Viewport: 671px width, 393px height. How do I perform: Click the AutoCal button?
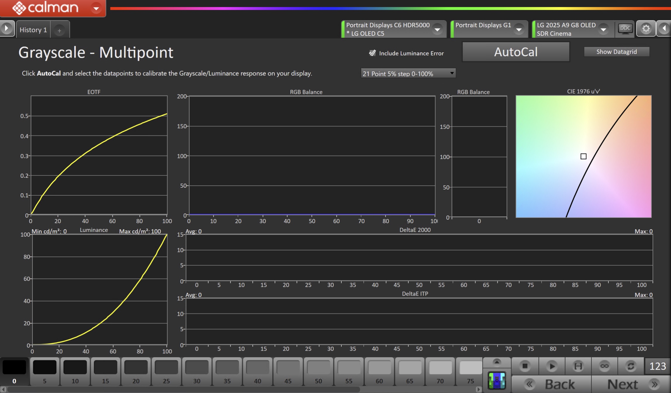coord(516,52)
